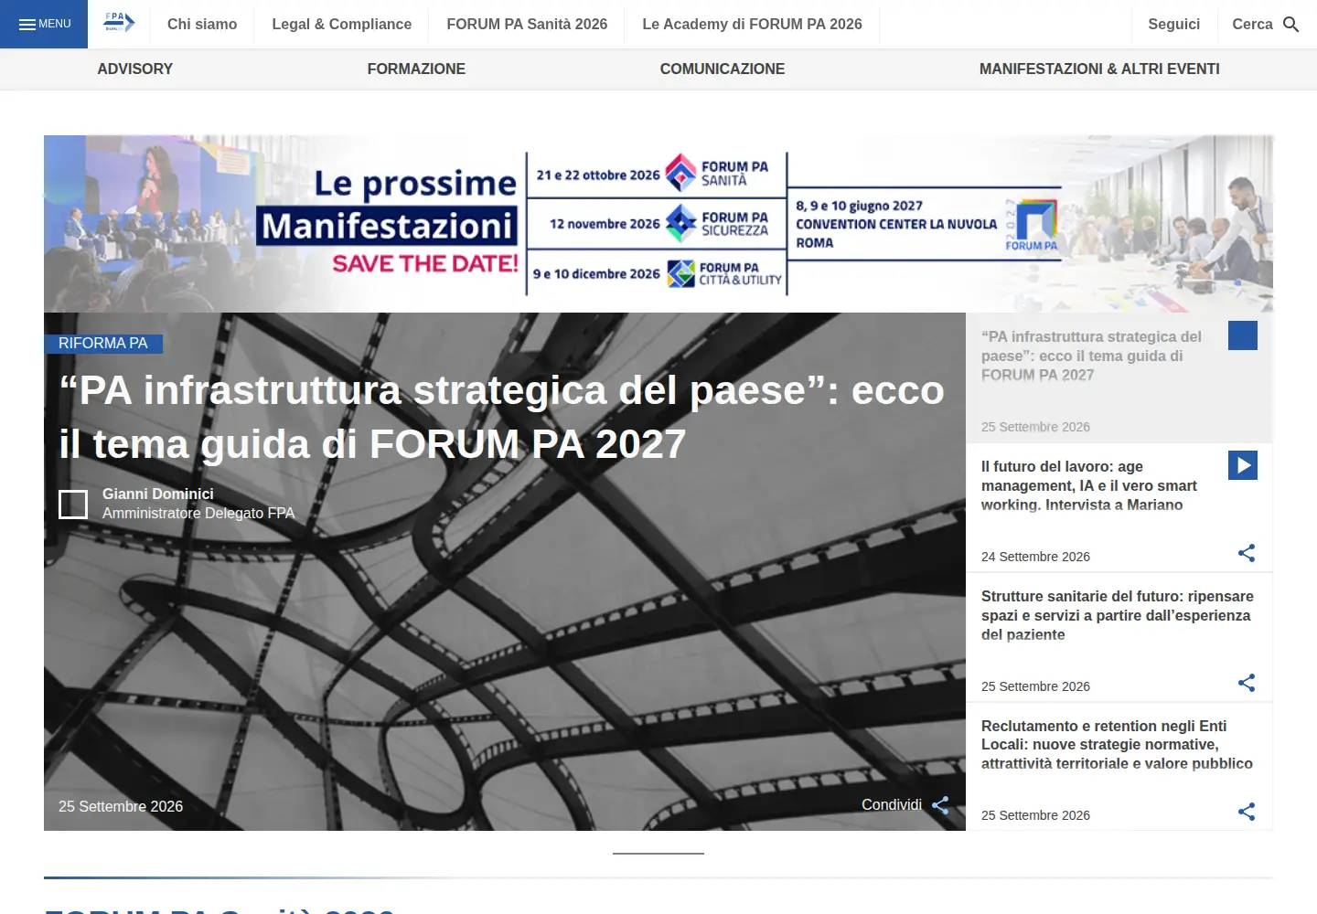Screen dimensions: 1317x914
Task: Click FORUM PA SANITÀ logo in banner
Action: click(717, 173)
